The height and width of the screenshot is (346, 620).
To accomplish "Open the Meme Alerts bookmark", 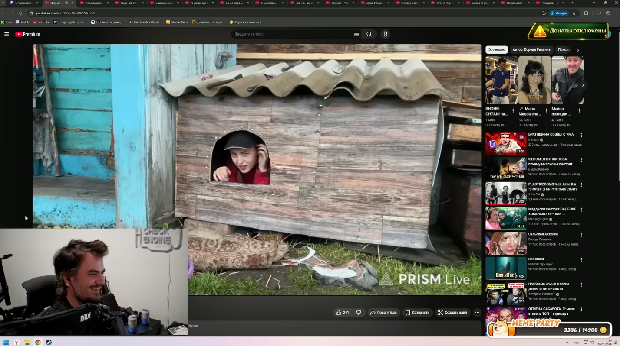I will 177,22.
